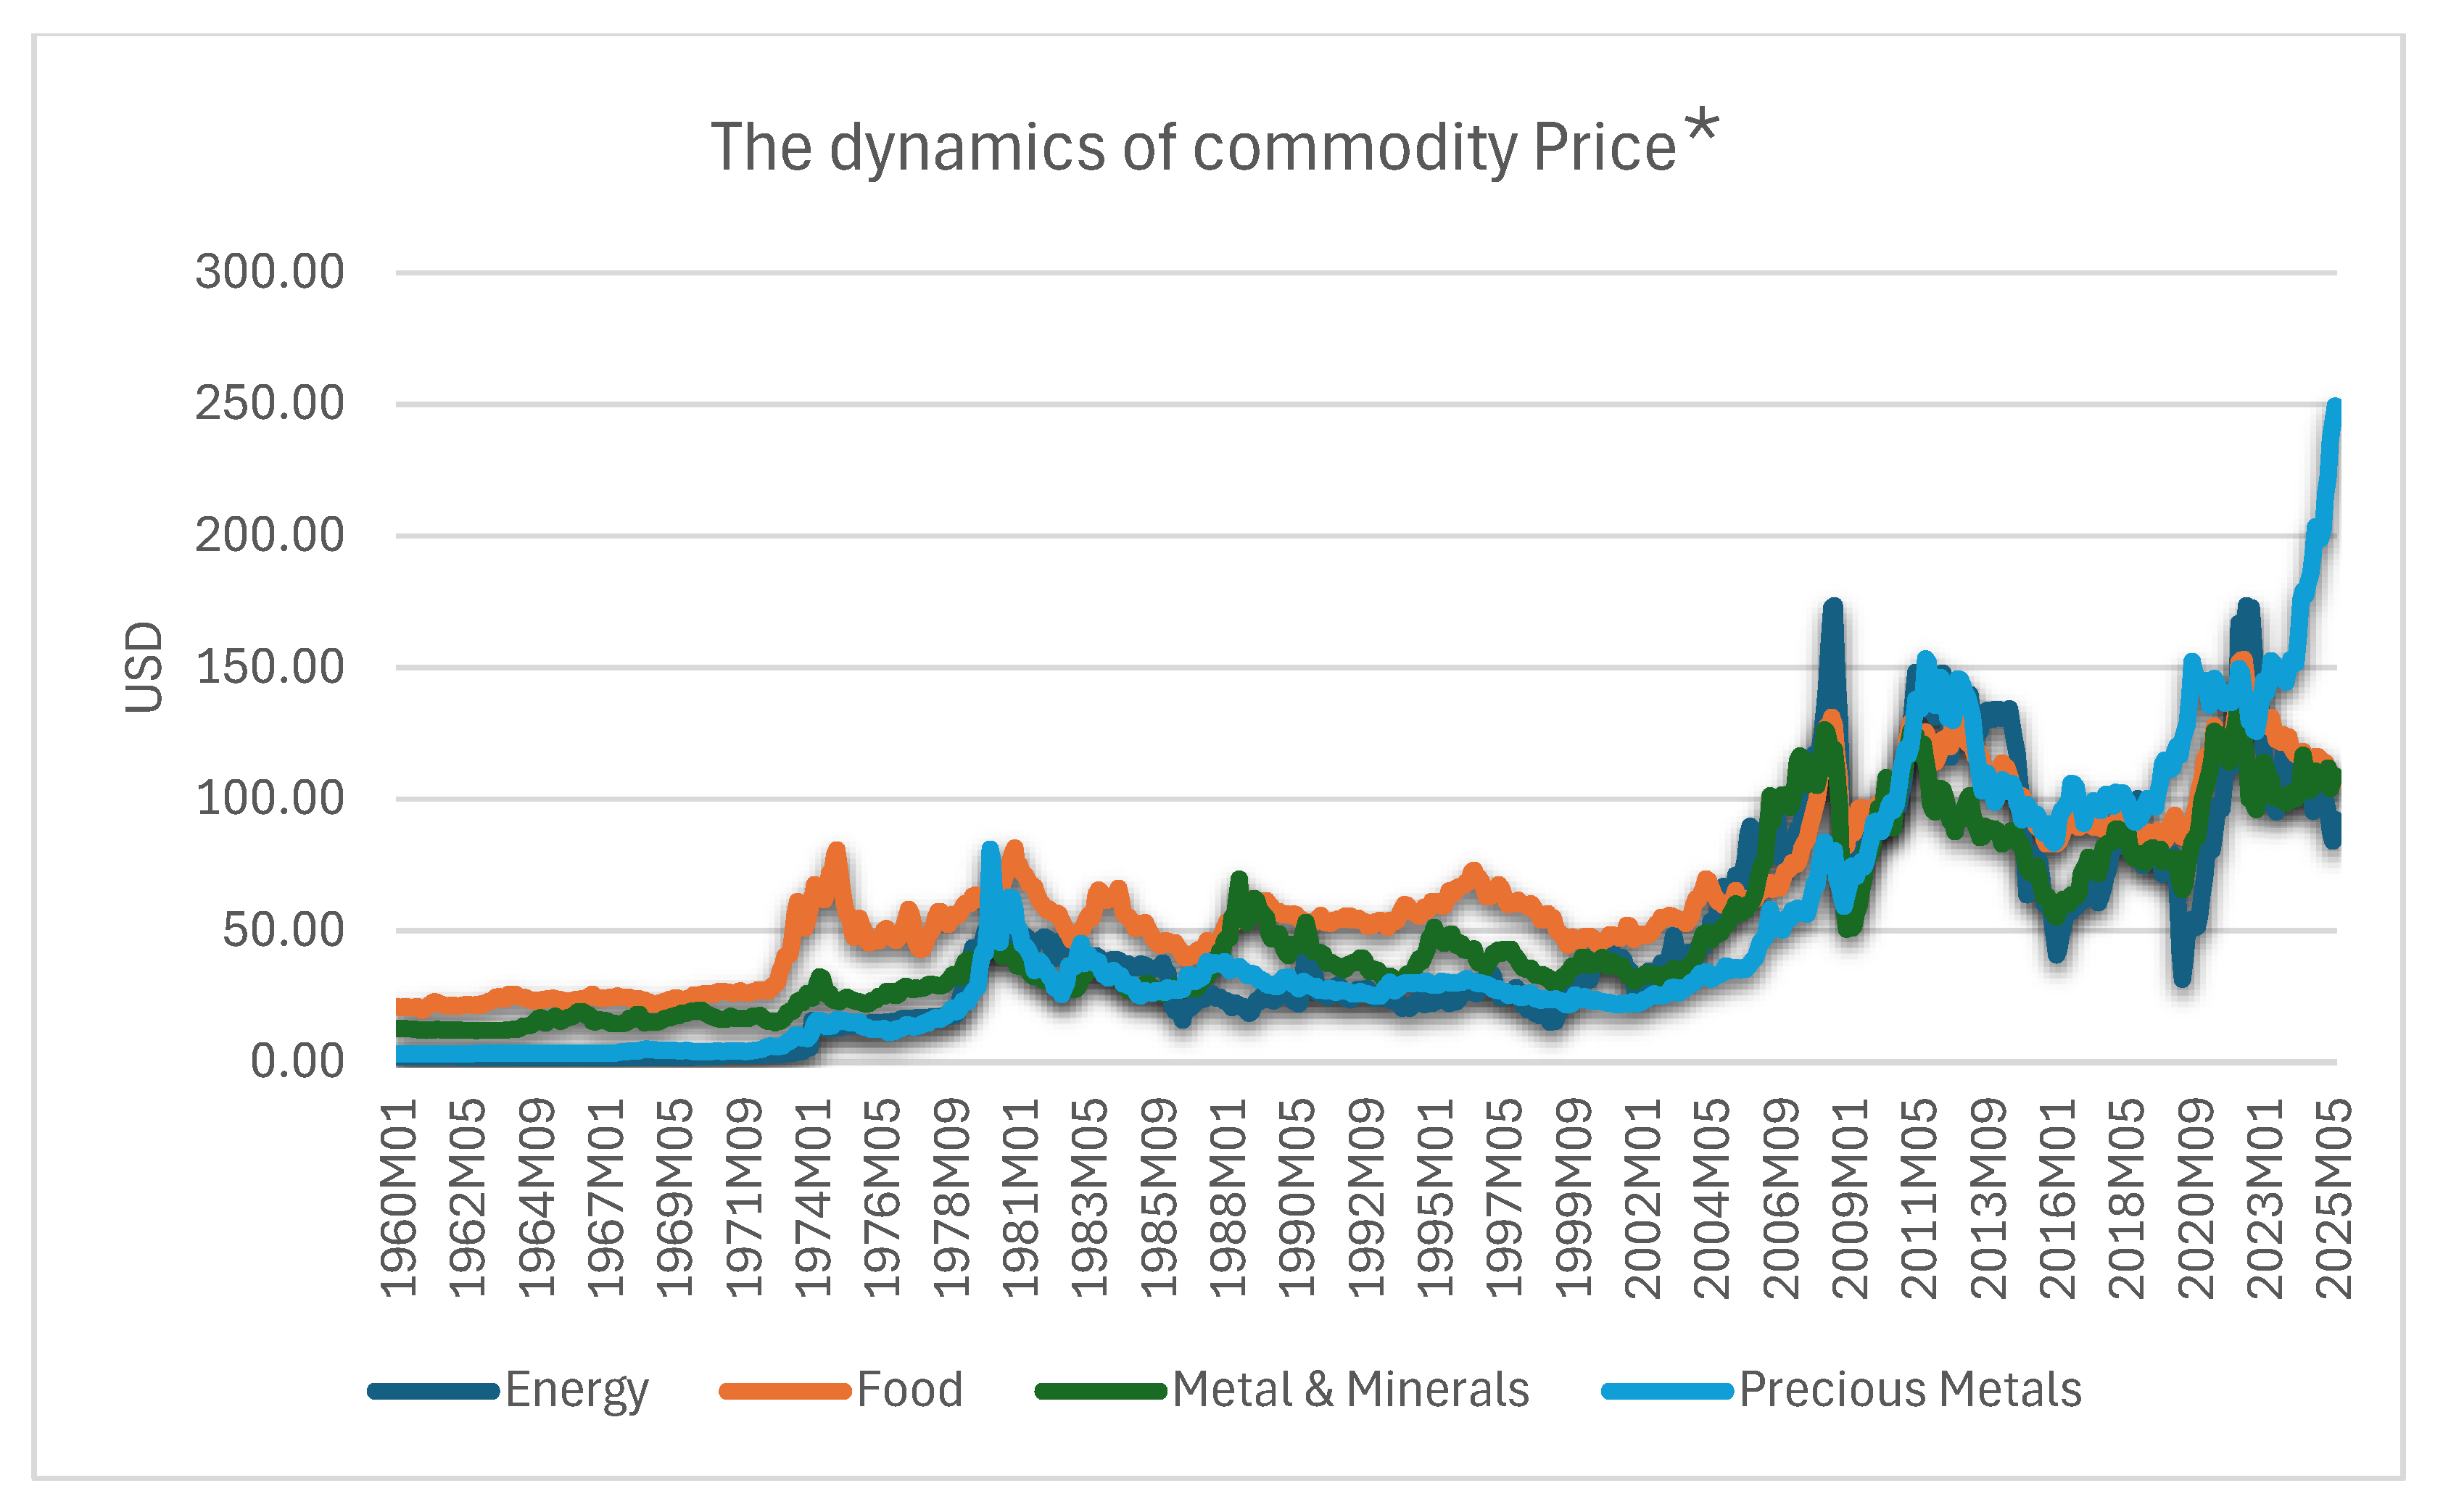Click the asterisk after the chart title
The height and width of the screenshot is (1512, 2443).
coord(1702,128)
